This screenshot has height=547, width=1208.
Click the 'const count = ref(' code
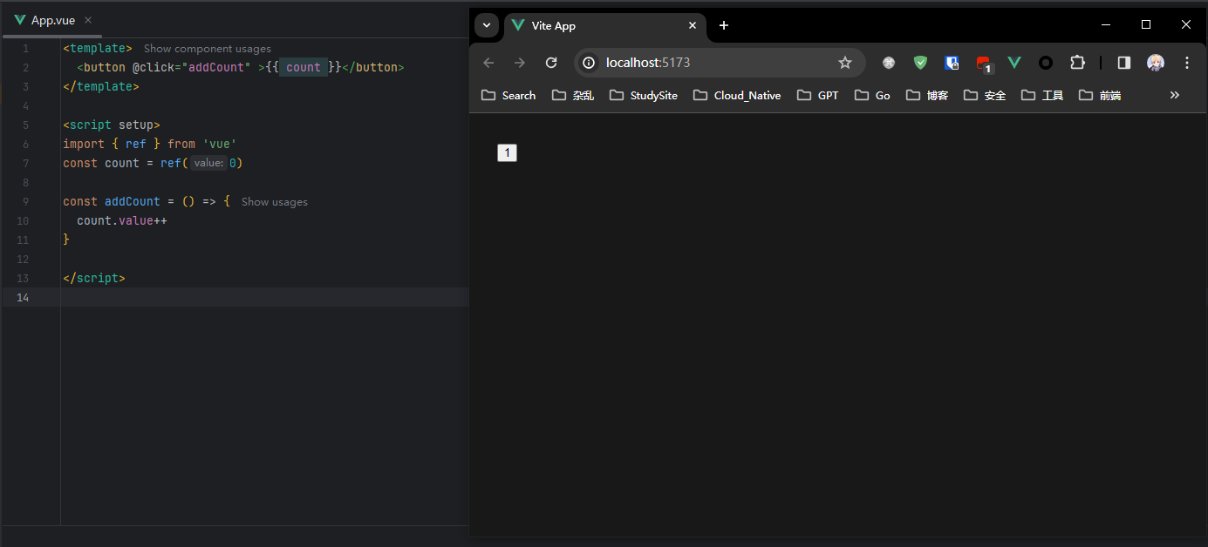pyautogui.click(x=126, y=163)
